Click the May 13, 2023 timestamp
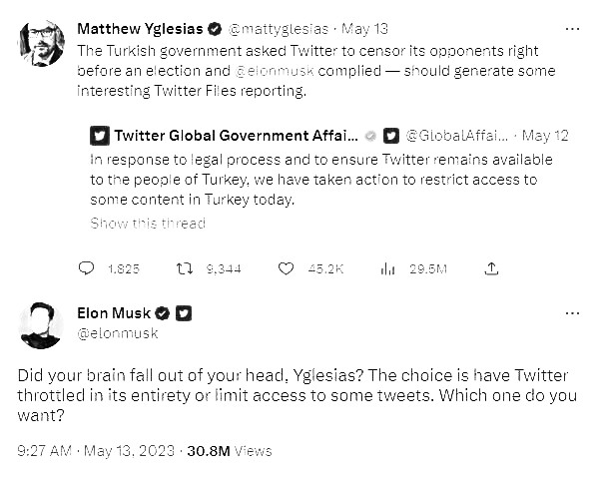 [129, 451]
